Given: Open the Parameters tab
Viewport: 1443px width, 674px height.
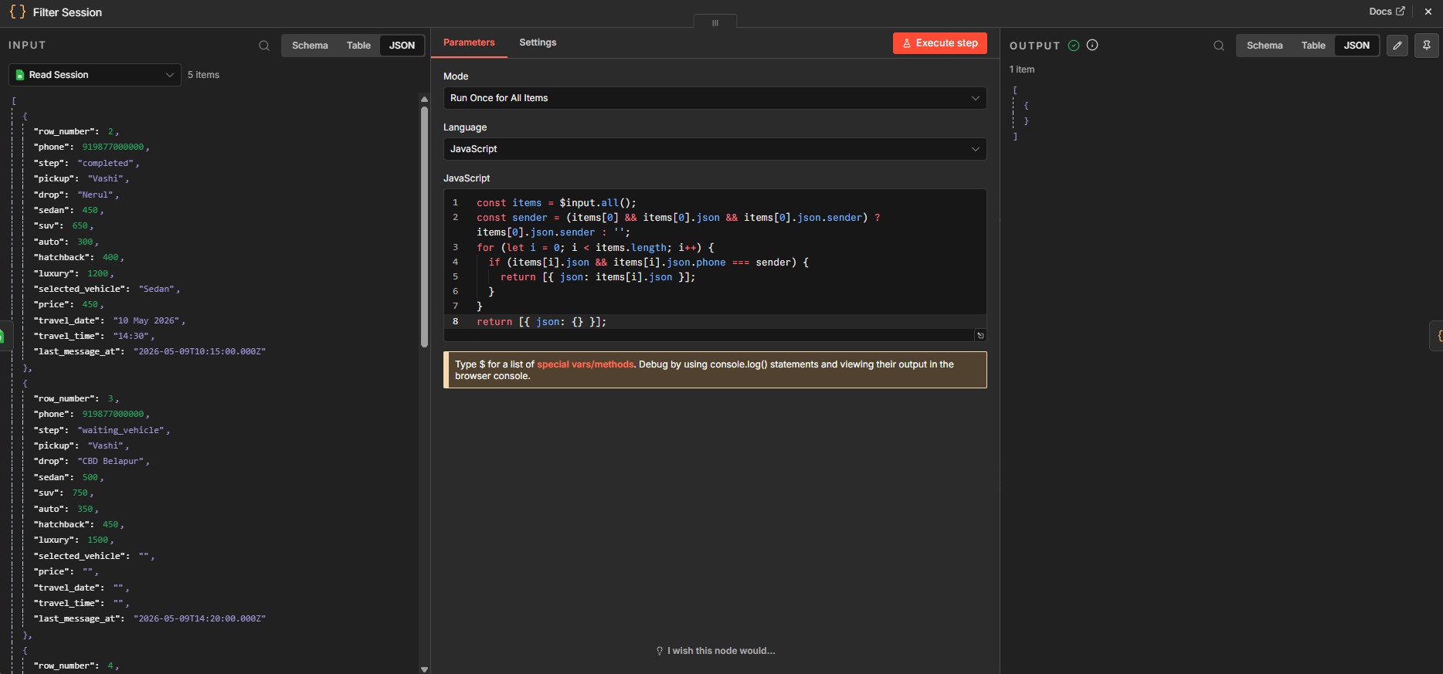Looking at the screenshot, I should pos(469,42).
